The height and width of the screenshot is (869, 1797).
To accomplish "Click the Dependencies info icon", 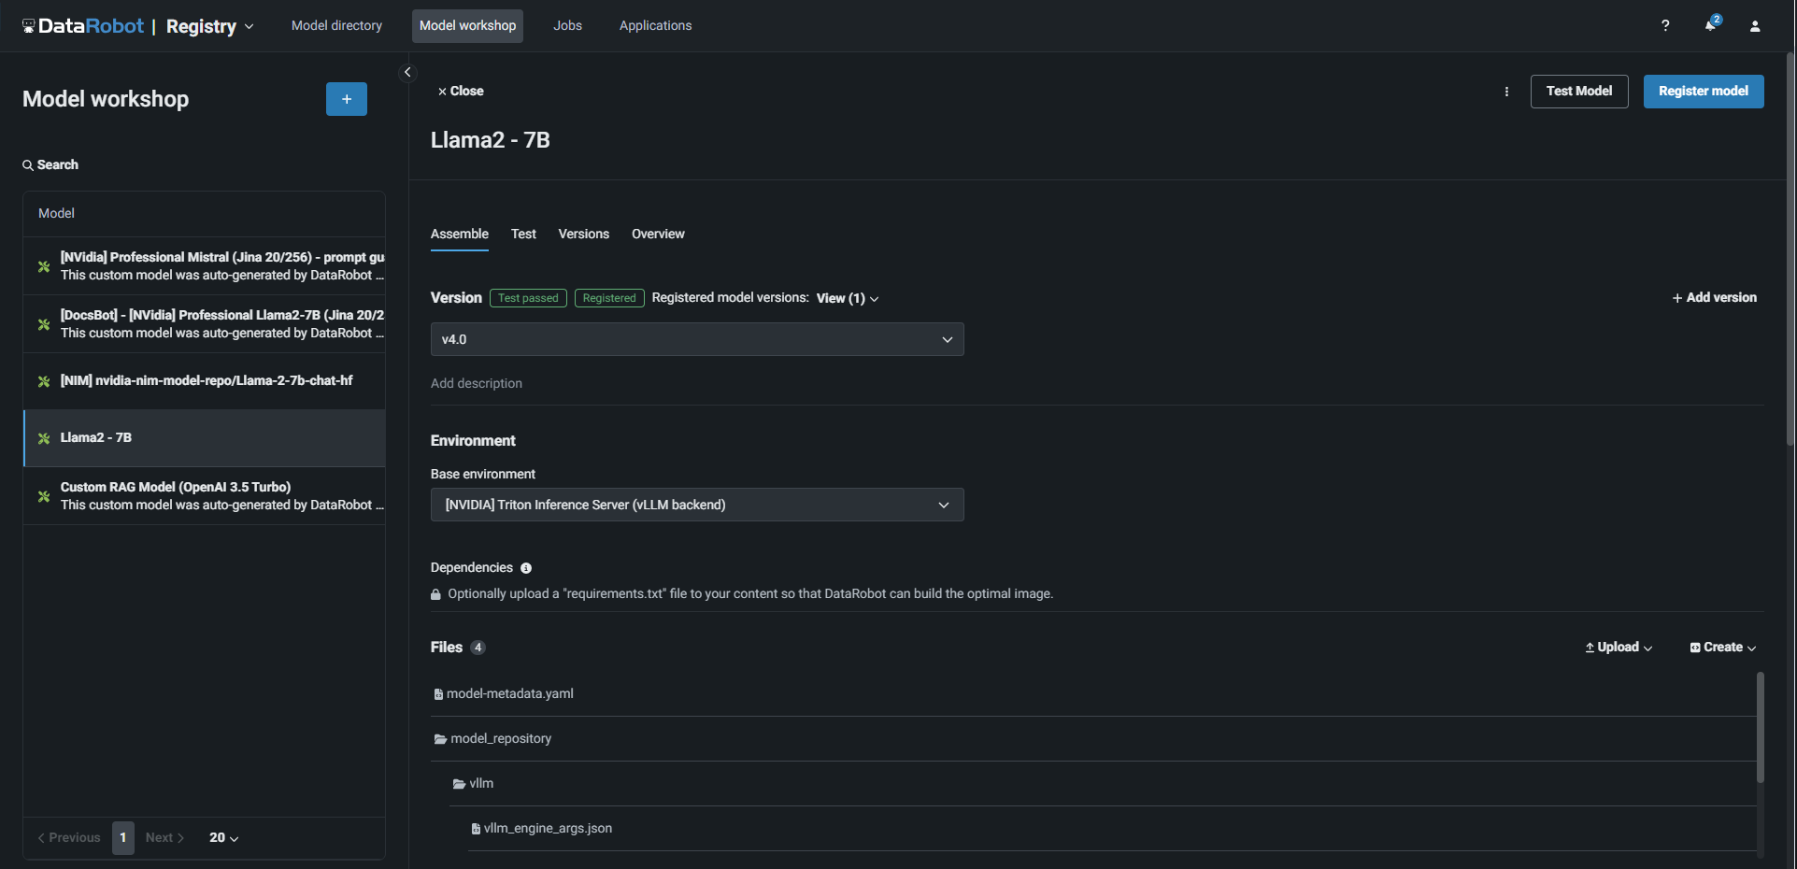I will 526,568.
